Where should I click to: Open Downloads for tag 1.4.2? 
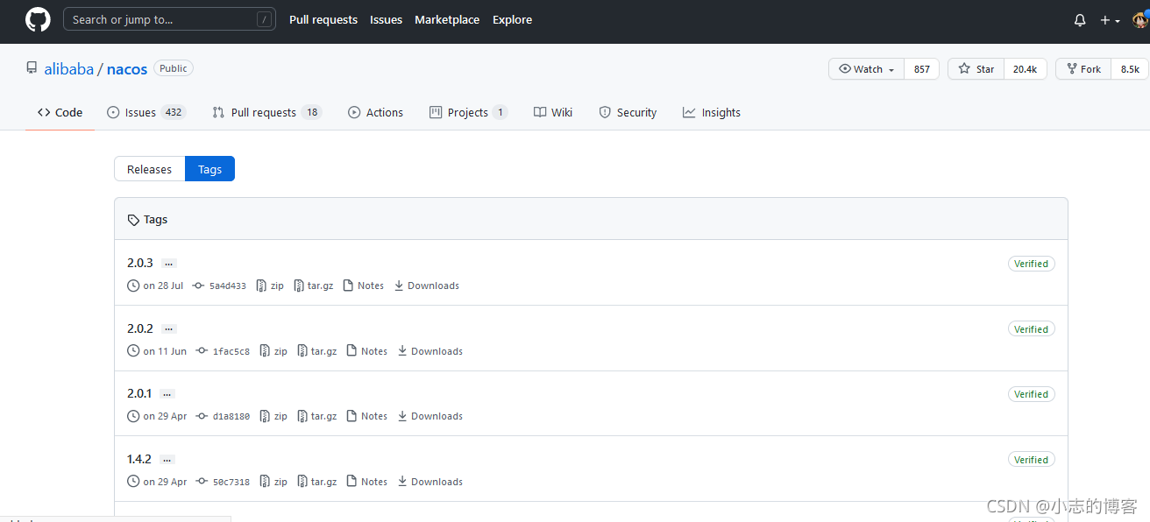point(430,482)
